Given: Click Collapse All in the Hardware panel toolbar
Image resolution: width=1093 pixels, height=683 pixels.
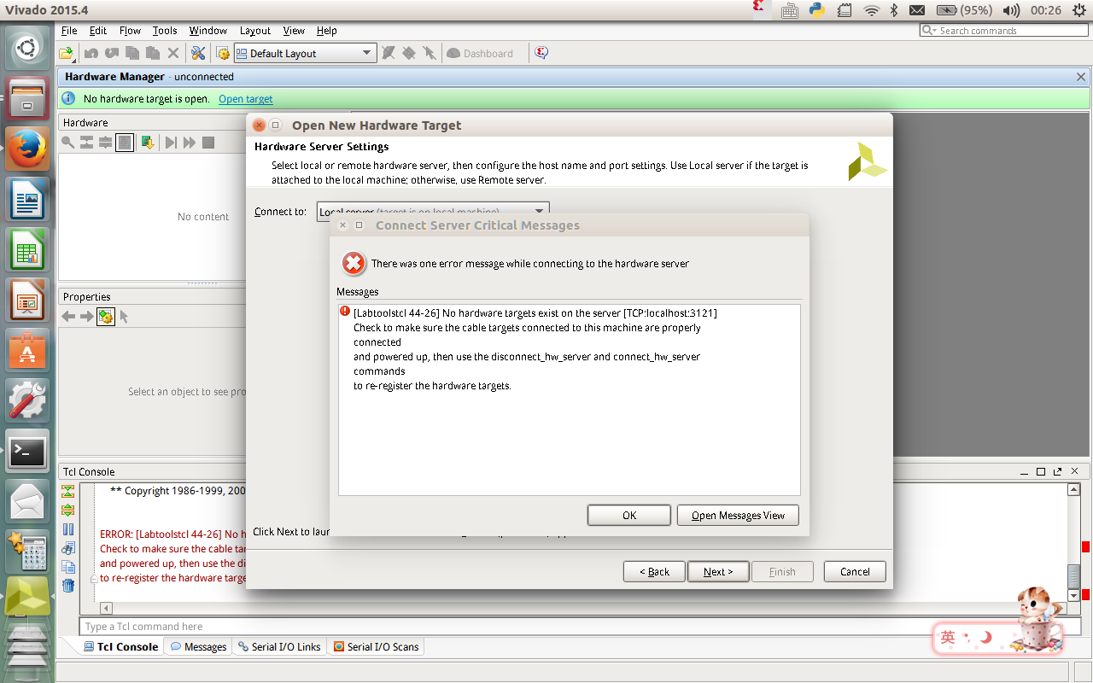Looking at the screenshot, I should click(x=86, y=142).
